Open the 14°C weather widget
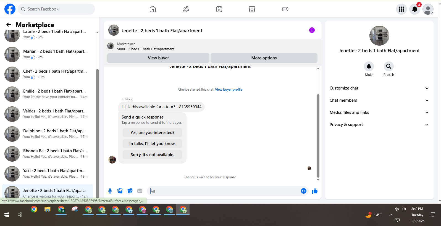The height and width of the screenshot is (226, 441). [x=374, y=215]
